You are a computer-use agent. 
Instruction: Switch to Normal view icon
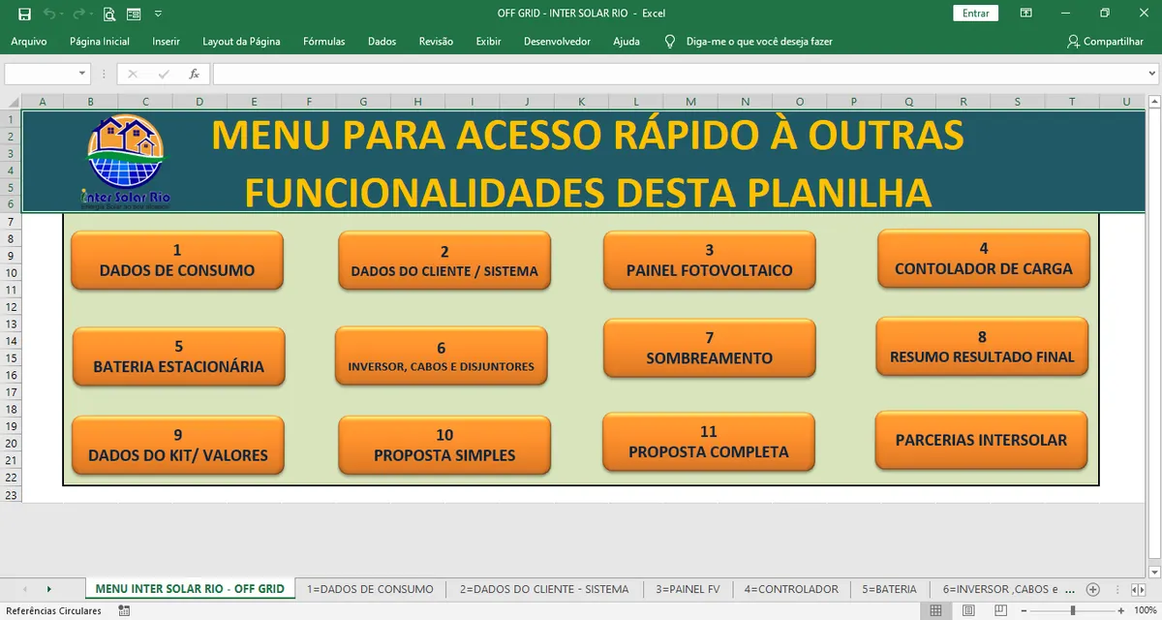pyautogui.click(x=935, y=611)
